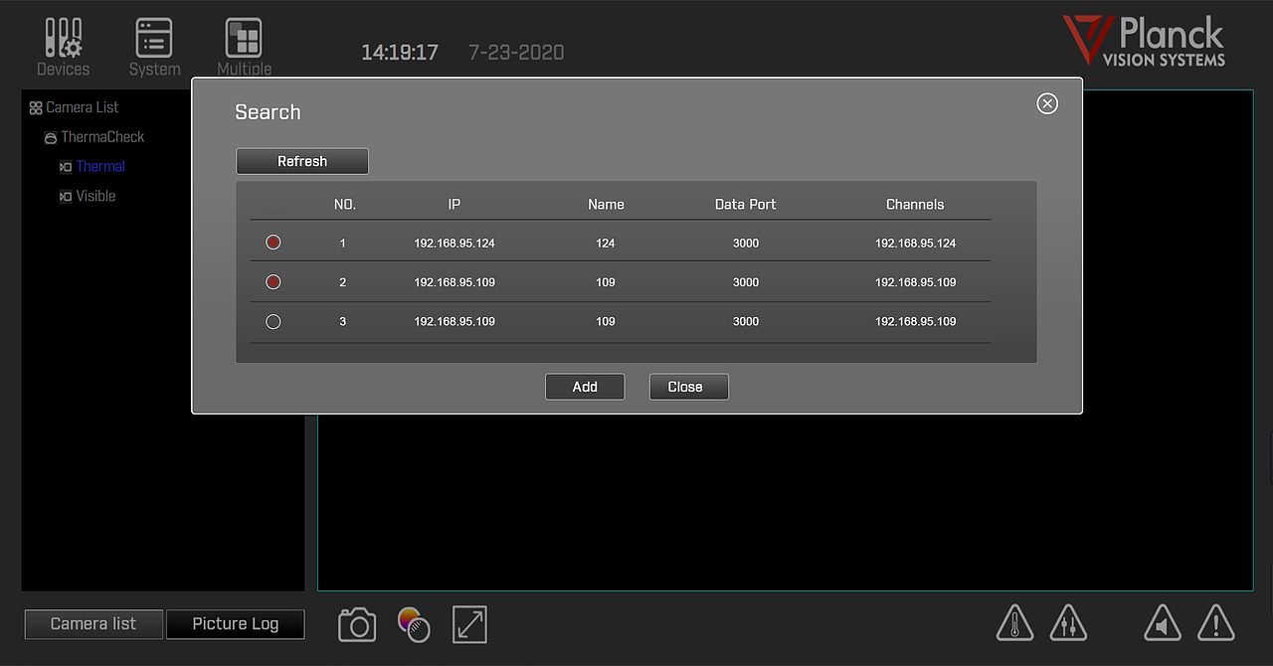Viewport: 1273px width, 666px height.
Task: Click the Planck Vision Systems logo
Action: (x=1144, y=42)
